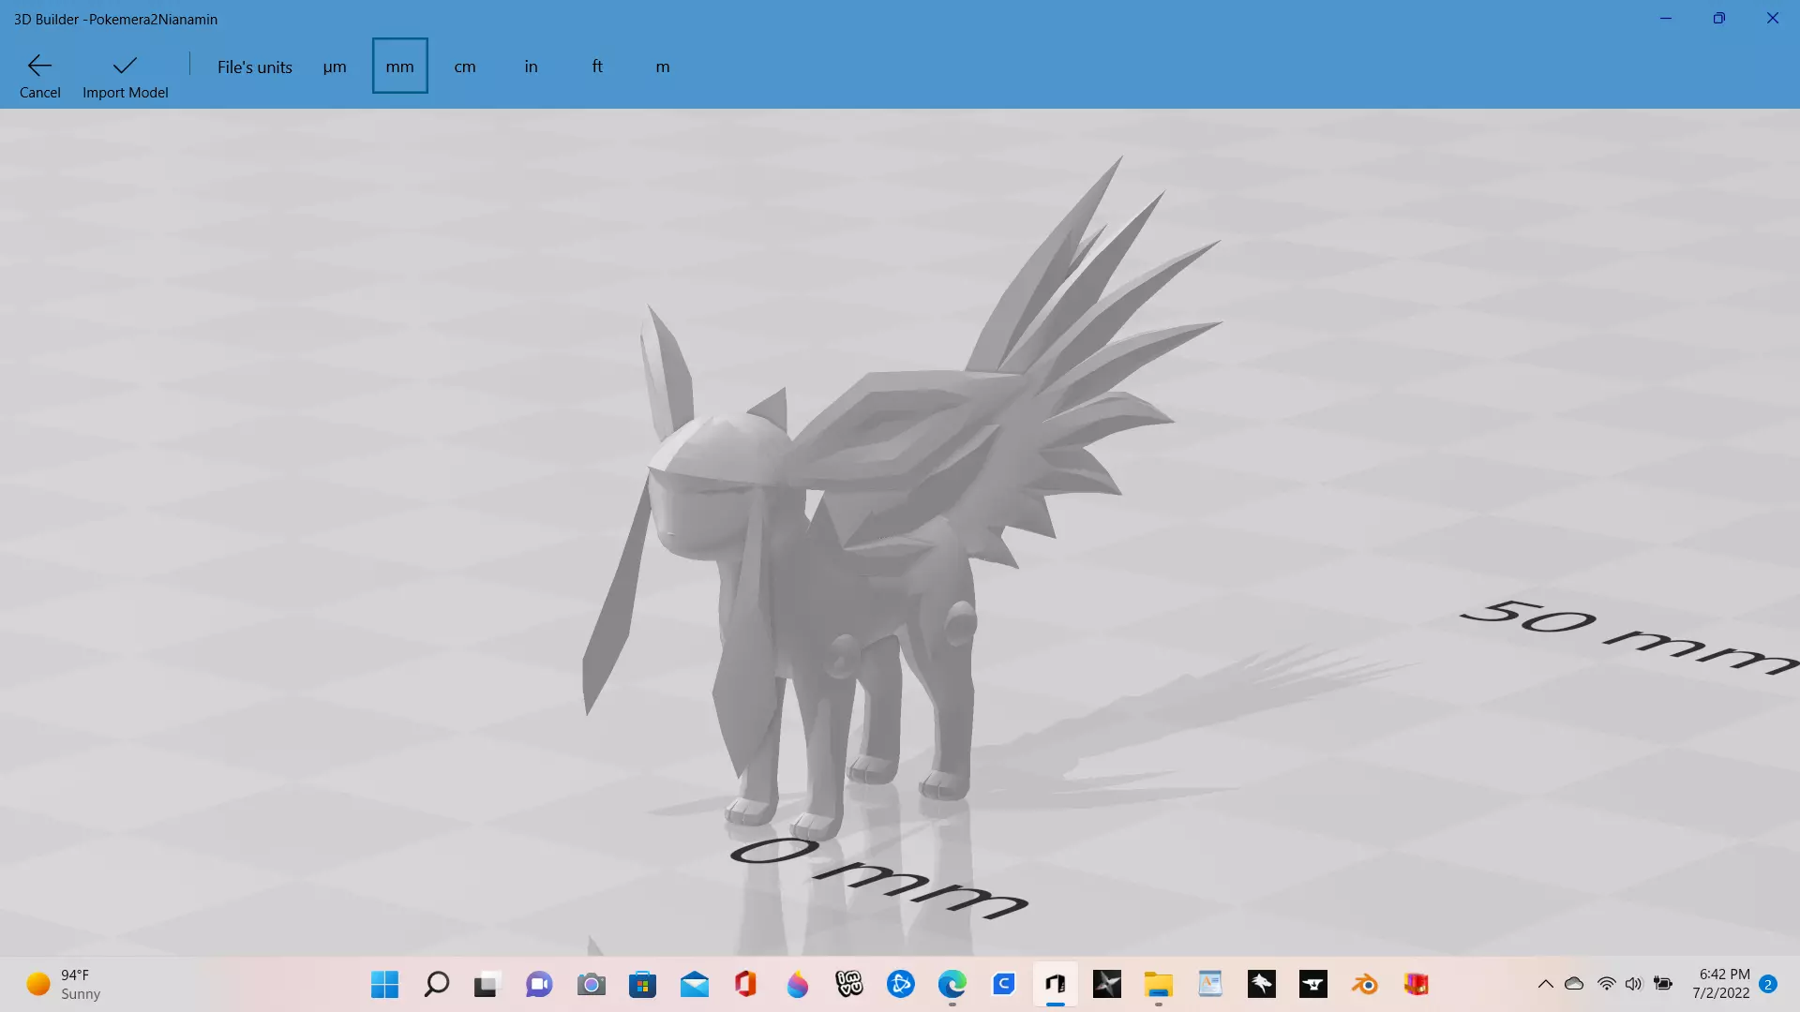Open Microsoft Store from taskbar
Viewport: 1800px width, 1012px height.
pos(642,984)
